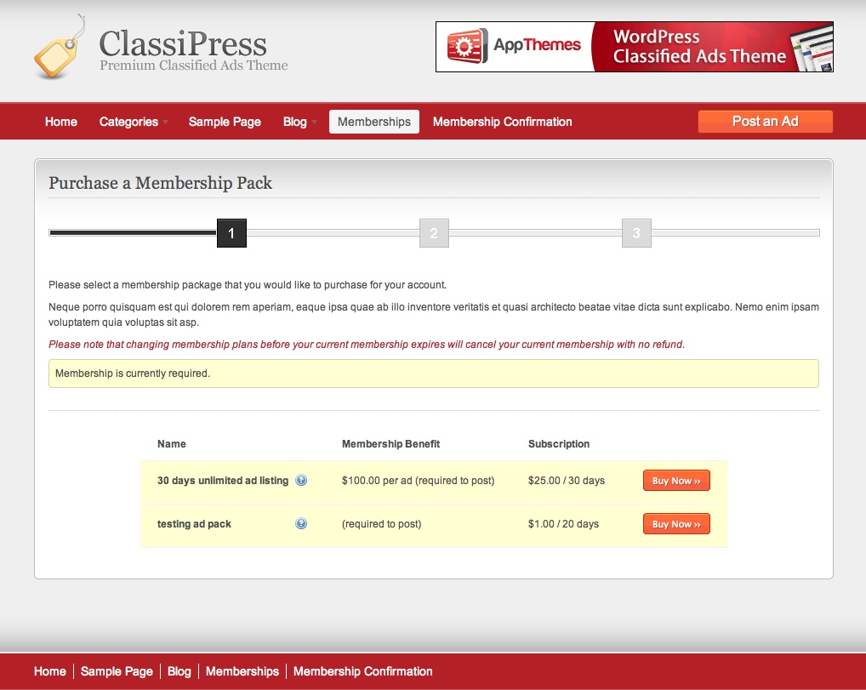The width and height of the screenshot is (866, 690).
Task: Click the red no-refund warning text
Action: click(366, 345)
